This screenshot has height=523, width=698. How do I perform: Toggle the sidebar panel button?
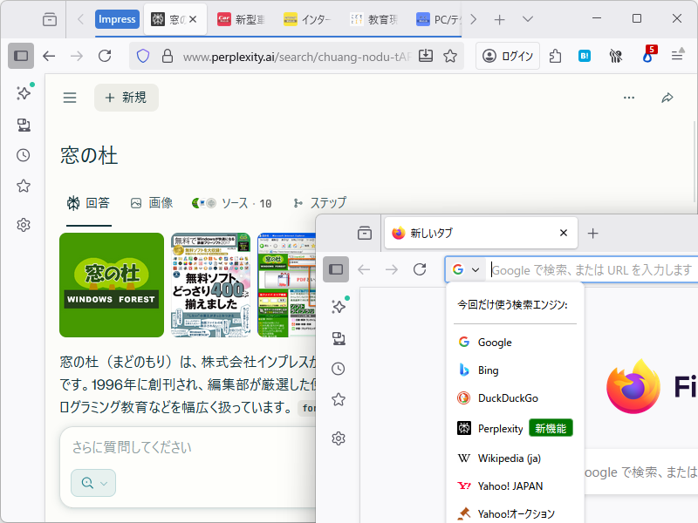tap(20, 55)
